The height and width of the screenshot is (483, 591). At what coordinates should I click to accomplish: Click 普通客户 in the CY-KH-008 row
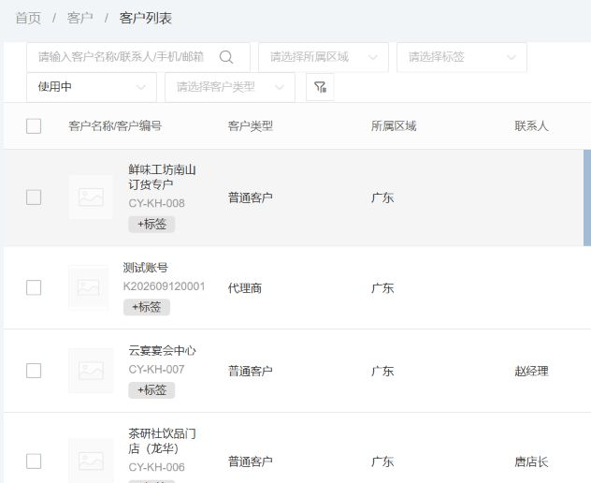(x=251, y=198)
